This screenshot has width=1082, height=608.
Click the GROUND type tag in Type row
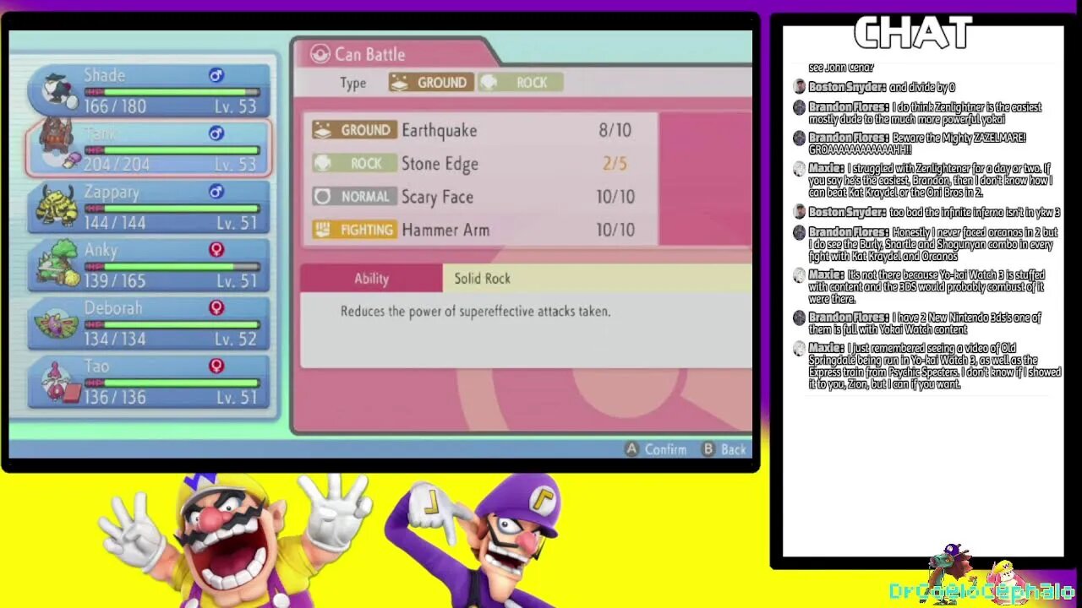(x=431, y=83)
